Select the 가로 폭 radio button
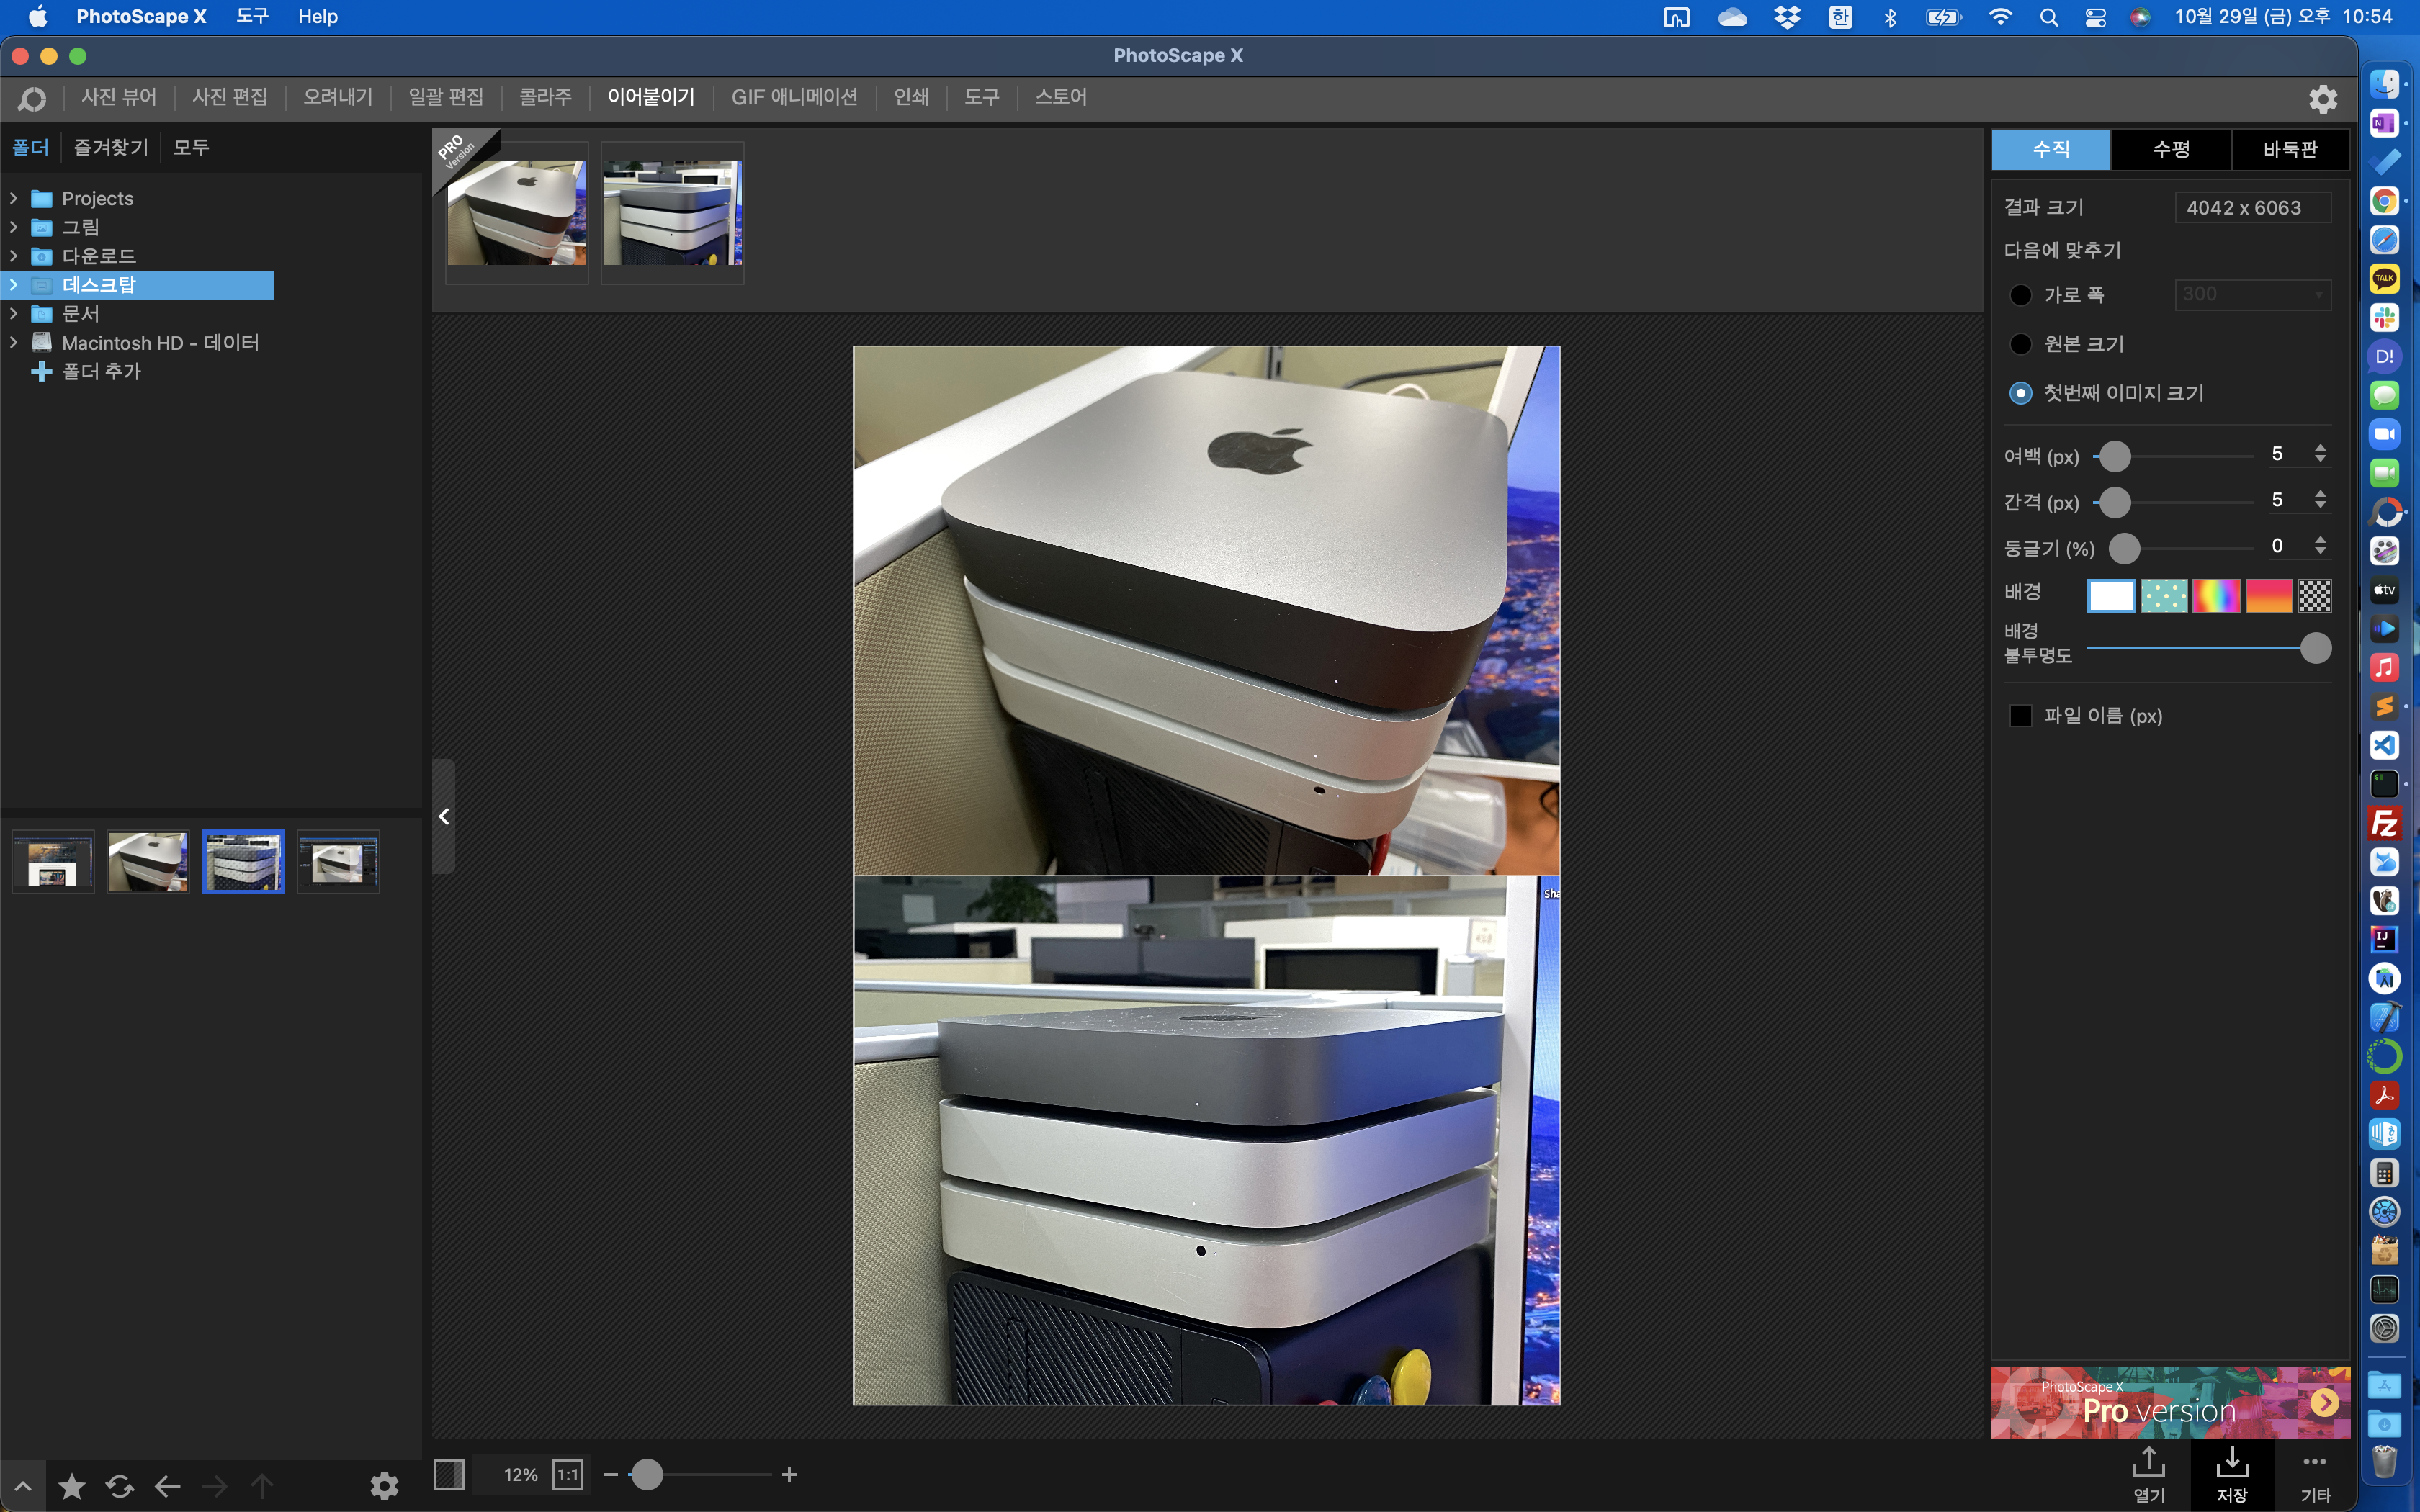2420x1512 pixels. tap(2020, 295)
